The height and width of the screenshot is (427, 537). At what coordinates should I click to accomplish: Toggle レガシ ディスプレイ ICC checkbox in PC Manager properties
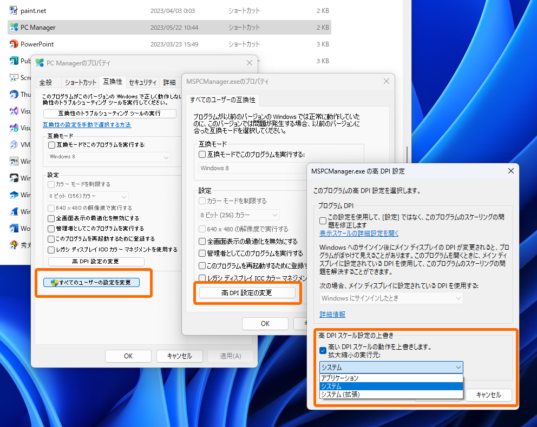pyautogui.click(x=51, y=250)
